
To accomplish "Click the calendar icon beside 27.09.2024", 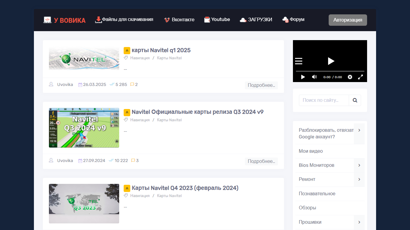I will [x=80, y=161].
